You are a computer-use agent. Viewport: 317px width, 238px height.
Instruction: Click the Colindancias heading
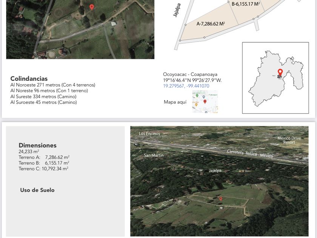tap(29, 79)
